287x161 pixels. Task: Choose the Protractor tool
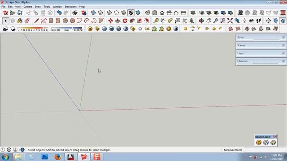(170, 21)
